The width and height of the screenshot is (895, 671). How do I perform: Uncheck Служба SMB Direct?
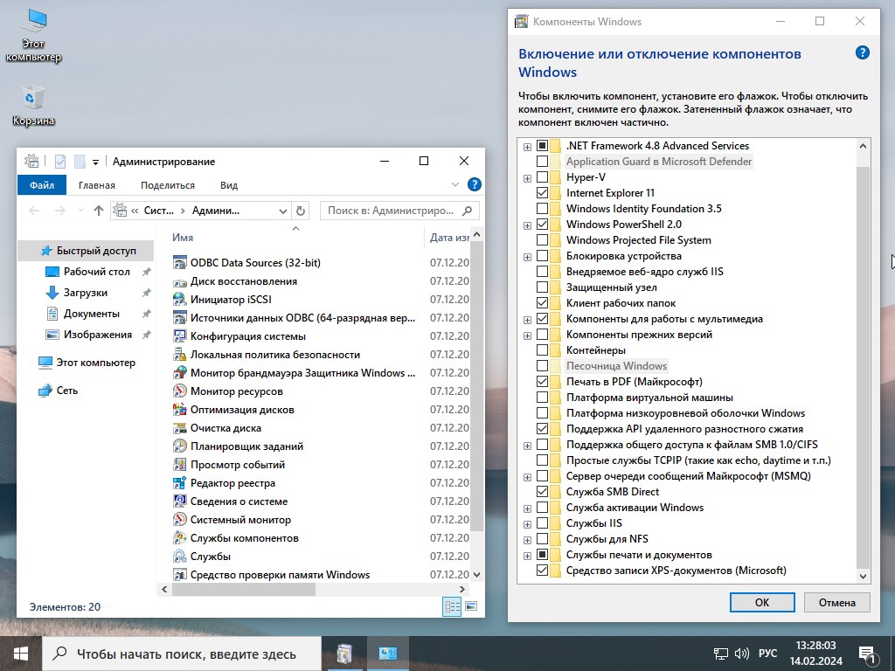tap(542, 492)
